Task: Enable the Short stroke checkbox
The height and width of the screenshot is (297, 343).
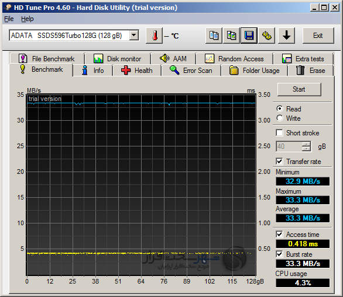Action: coord(279,132)
